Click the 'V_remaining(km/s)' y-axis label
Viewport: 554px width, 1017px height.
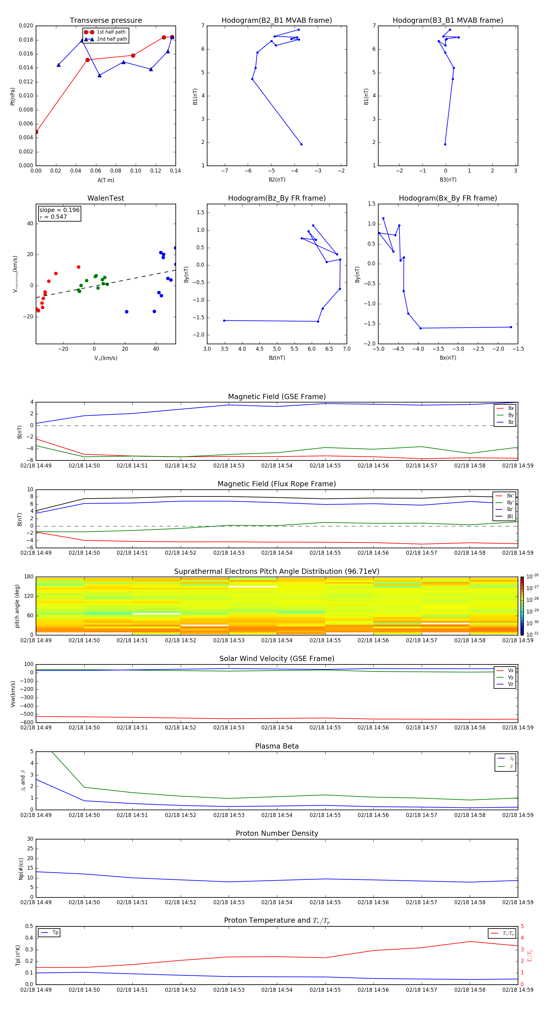tap(15, 274)
